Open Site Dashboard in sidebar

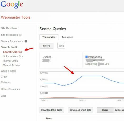pyautogui.click(x=9, y=28)
